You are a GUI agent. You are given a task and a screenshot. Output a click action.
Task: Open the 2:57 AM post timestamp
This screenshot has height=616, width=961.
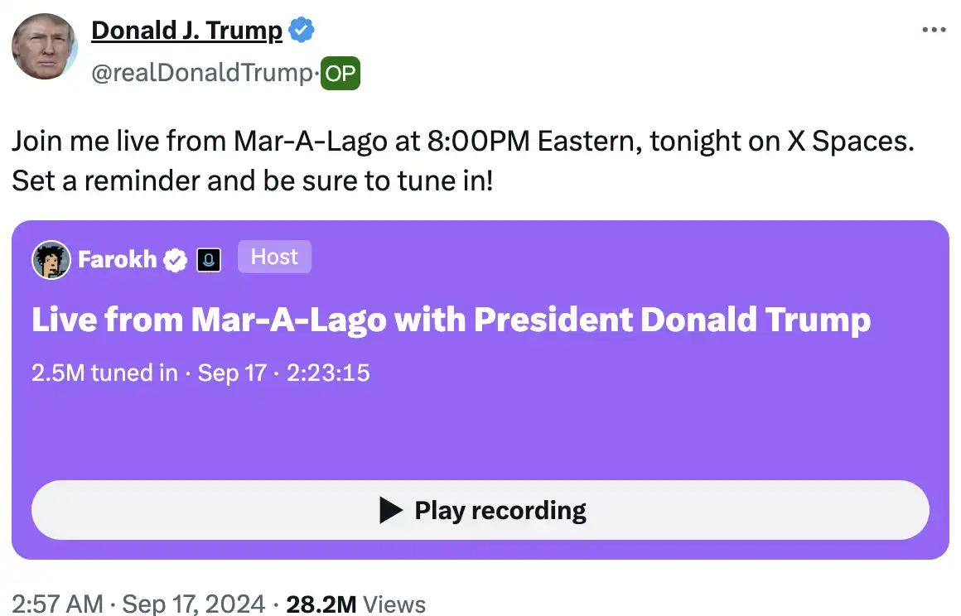(x=57, y=604)
